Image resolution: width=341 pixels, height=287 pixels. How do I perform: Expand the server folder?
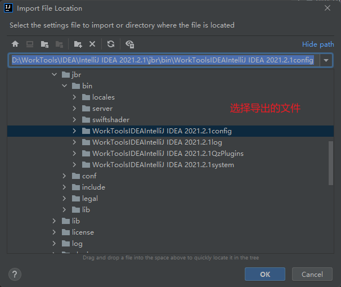[x=74, y=108]
